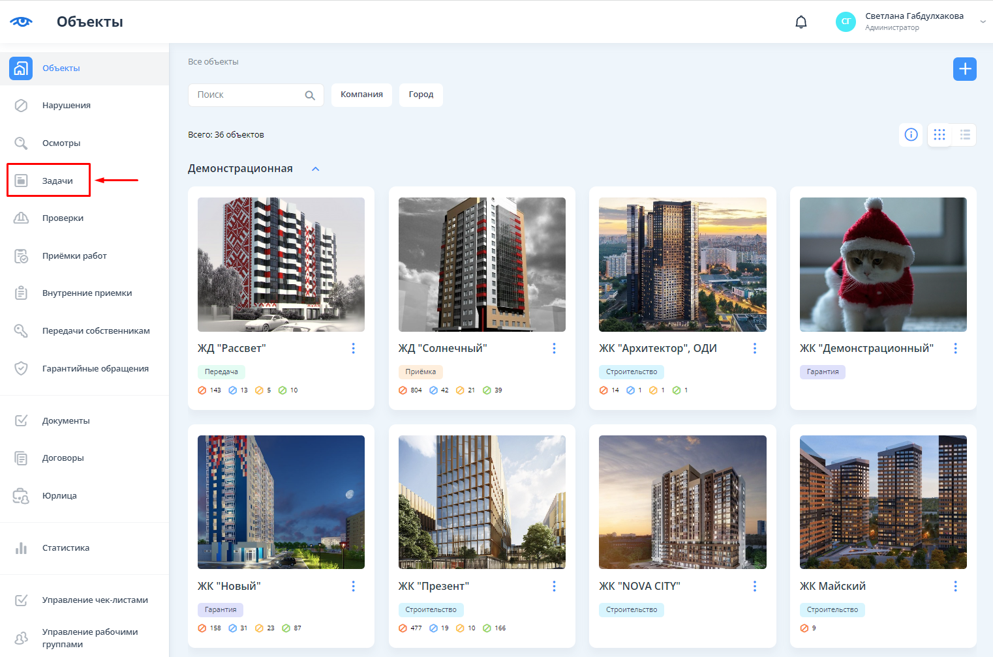Collapse the Демонстрационная group

[x=316, y=169]
